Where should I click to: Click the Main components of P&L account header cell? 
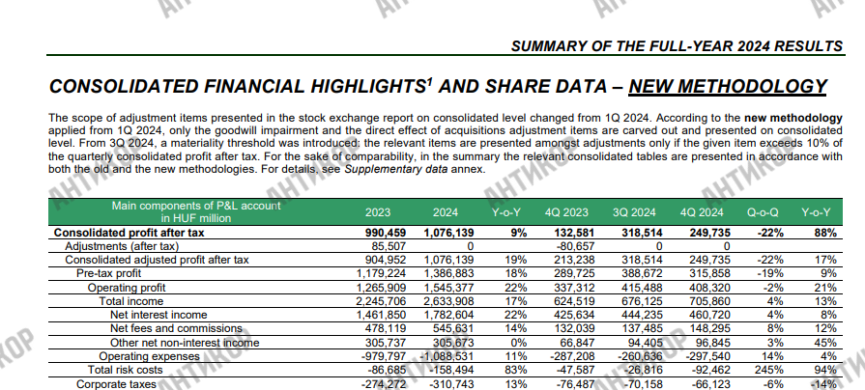(x=196, y=212)
